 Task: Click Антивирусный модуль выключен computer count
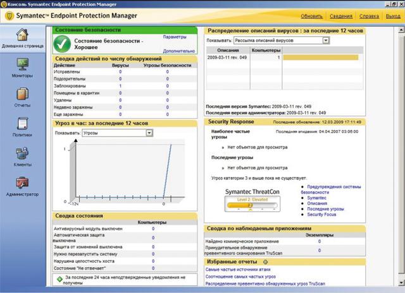tap(153, 229)
